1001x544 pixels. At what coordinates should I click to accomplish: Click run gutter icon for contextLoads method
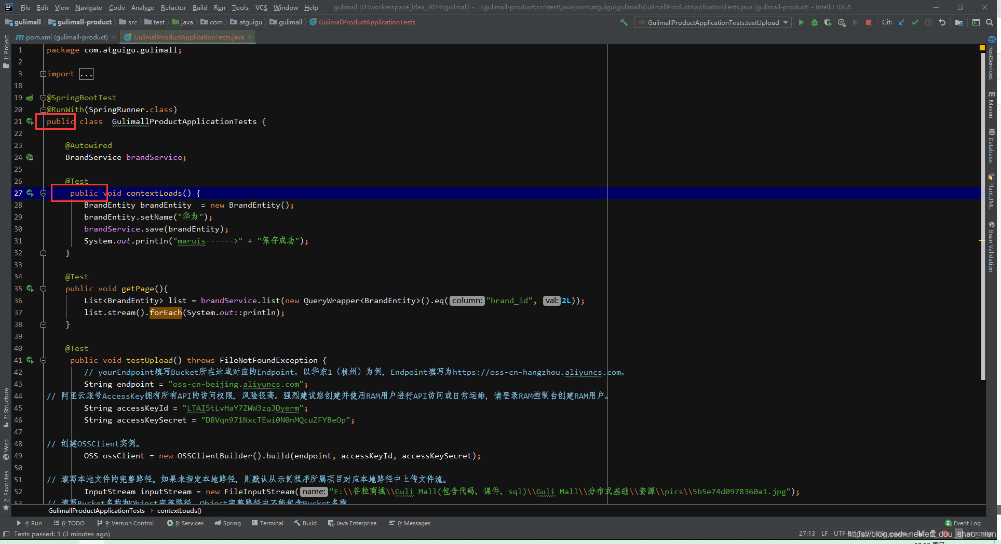tap(30, 193)
